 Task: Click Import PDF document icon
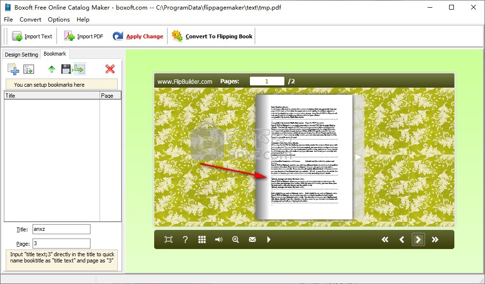tap(69, 36)
